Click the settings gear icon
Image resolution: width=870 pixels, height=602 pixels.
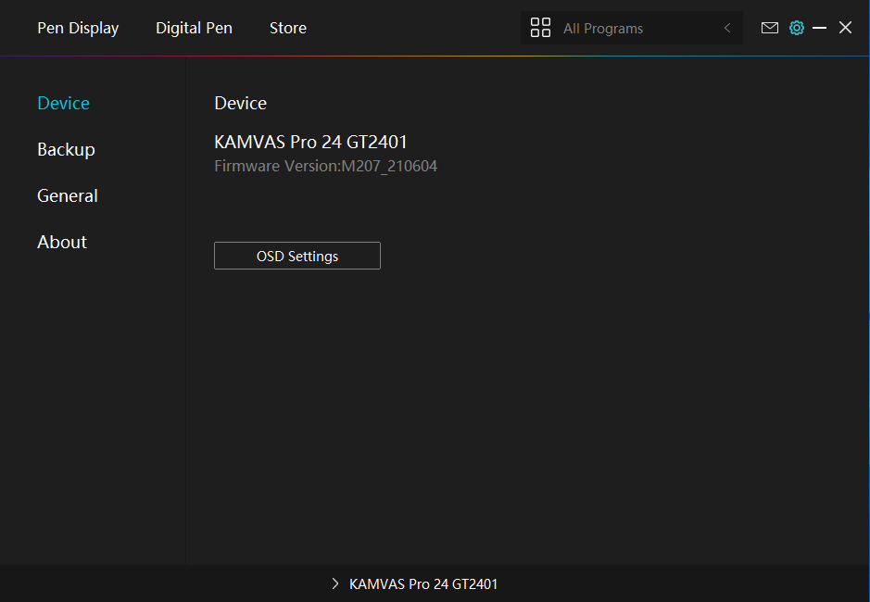(x=796, y=28)
